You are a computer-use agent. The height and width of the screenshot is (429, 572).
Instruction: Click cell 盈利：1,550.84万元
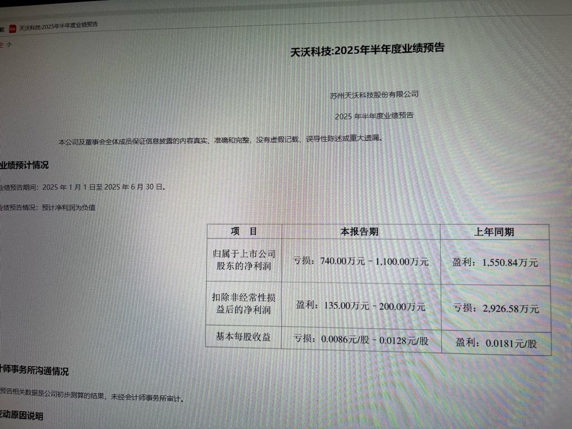(x=495, y=263)
